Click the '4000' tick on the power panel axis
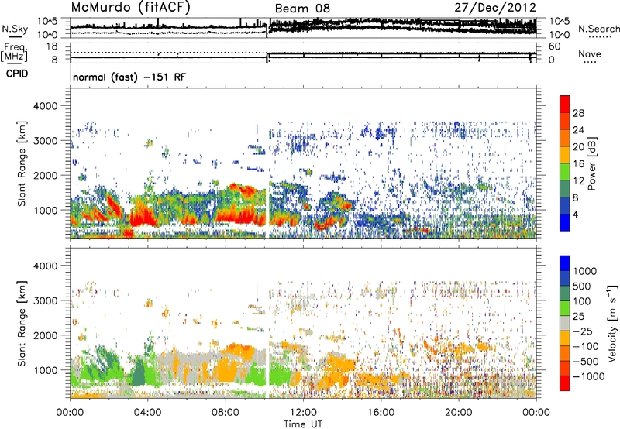Image resolution: width=620 pixels, height=429 pixels. (x=45, y=106)
